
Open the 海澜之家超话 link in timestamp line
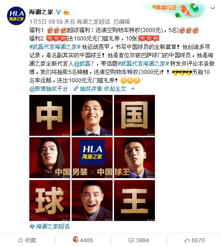point(93,22)
